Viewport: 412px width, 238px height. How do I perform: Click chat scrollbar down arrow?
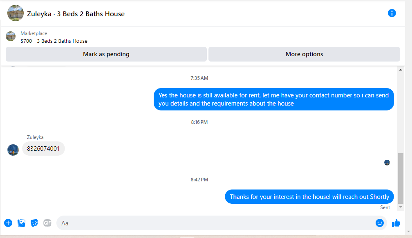coord(401,207)
